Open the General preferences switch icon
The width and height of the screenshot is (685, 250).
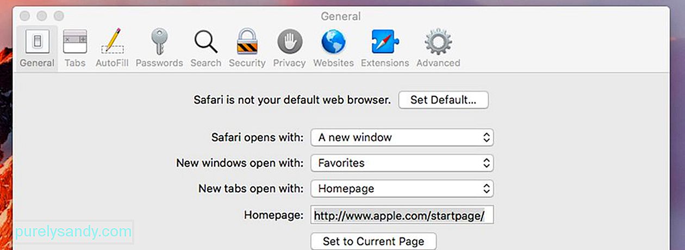point(38,42)
